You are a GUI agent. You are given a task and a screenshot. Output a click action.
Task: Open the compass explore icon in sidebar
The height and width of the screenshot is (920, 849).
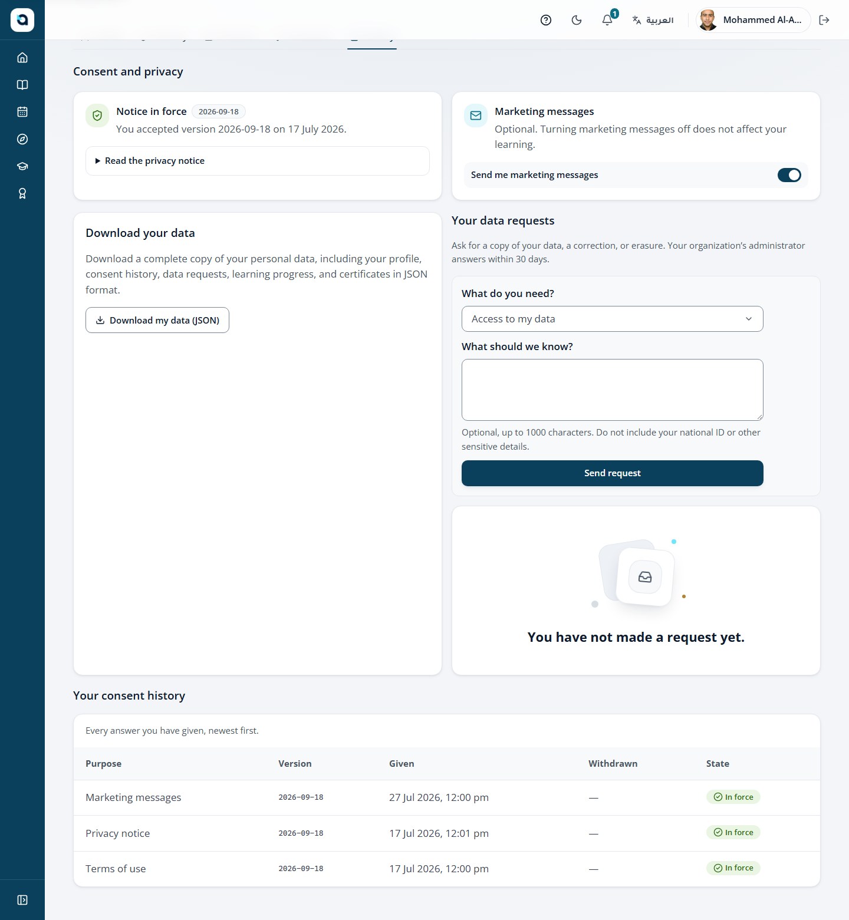pyautogui.click(x=22, y=139)
